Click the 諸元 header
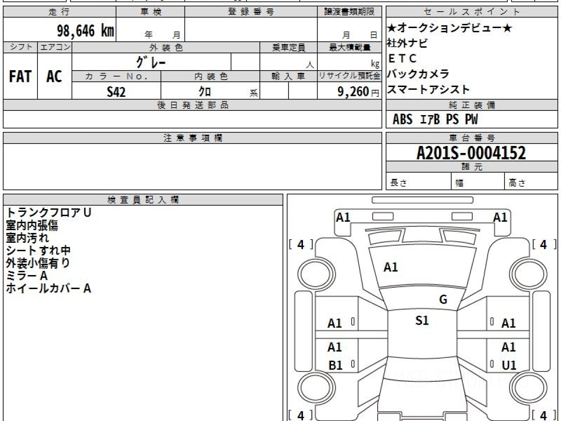561x421 pixels. point(472,167)
